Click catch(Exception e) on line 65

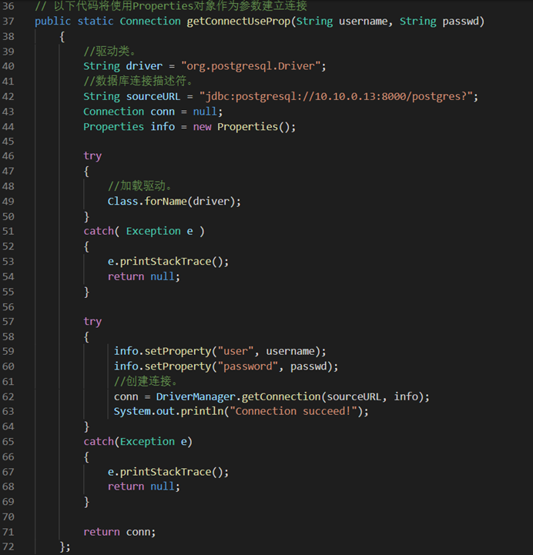coord(138,442)
